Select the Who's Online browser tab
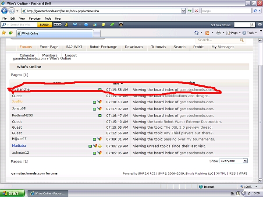Screen dimensions: 263x197 [x=55, y=33]
